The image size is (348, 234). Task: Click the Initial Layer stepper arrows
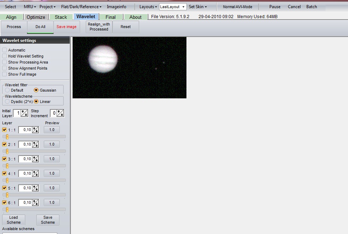[x=25, y=113]
